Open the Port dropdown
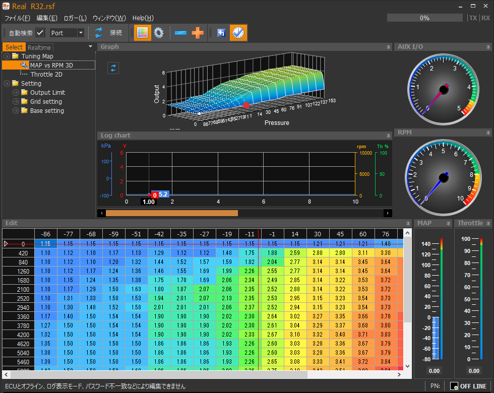494x393 pixels. click(x=81, y=33)
